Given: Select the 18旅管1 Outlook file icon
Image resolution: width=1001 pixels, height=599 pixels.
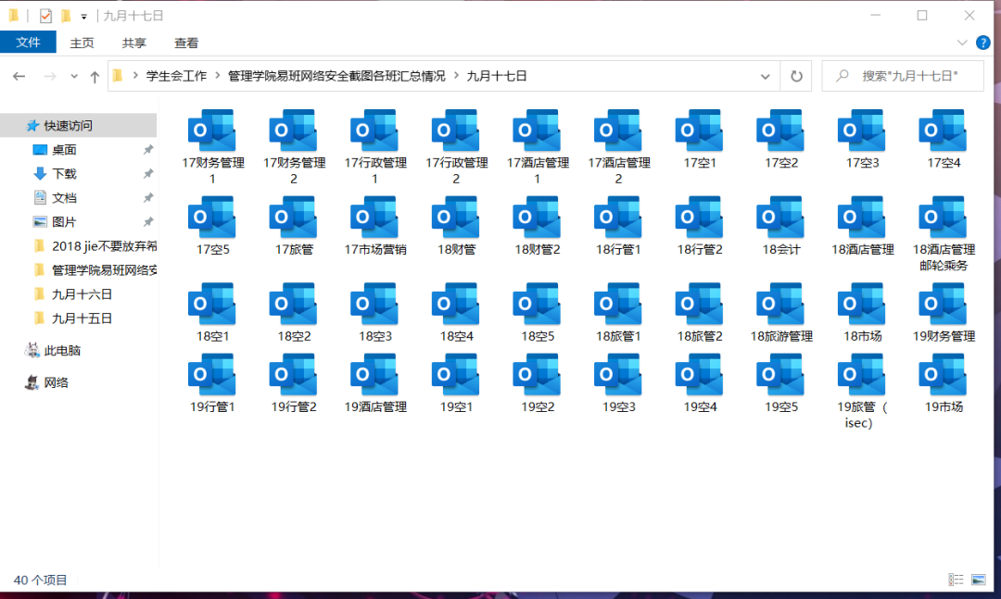Looking at the screenshot, I should click(x=618, y=305).
